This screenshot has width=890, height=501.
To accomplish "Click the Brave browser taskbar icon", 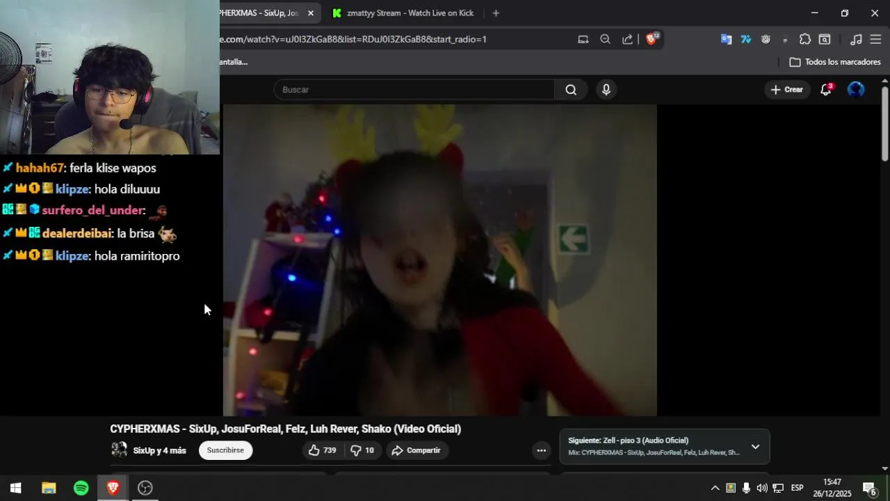I will pyautogui.click(x=113, y=488).
